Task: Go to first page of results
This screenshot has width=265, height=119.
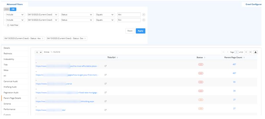Action: [x=223, y=52]
